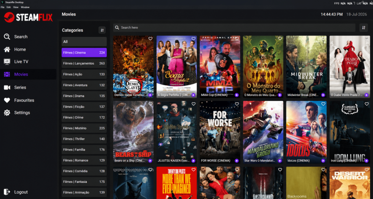Favourite A Sogra Perfeita 2 heart
The image size is (373, 199).
(194, 39)
